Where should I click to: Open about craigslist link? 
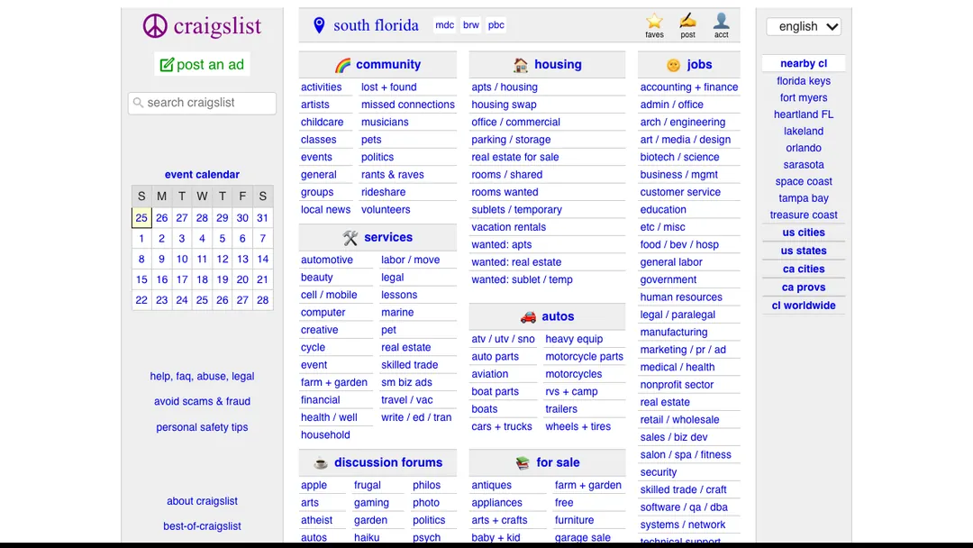[x=203, y=501]
